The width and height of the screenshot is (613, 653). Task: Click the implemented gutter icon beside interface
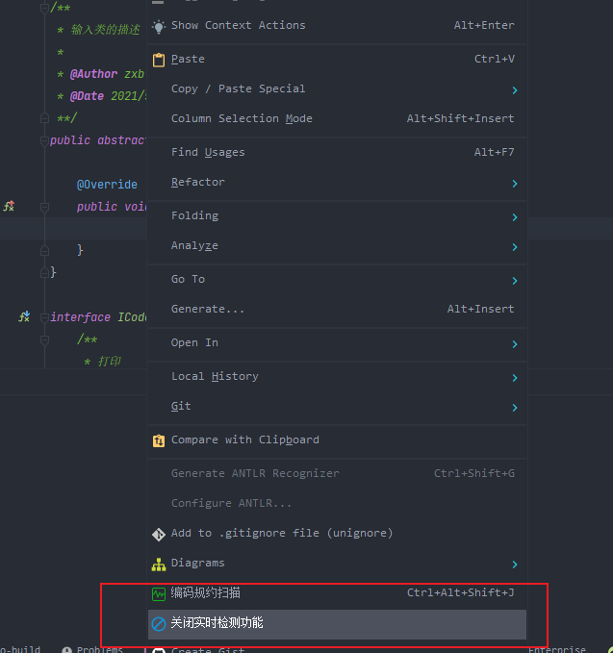tap(24, 317)
